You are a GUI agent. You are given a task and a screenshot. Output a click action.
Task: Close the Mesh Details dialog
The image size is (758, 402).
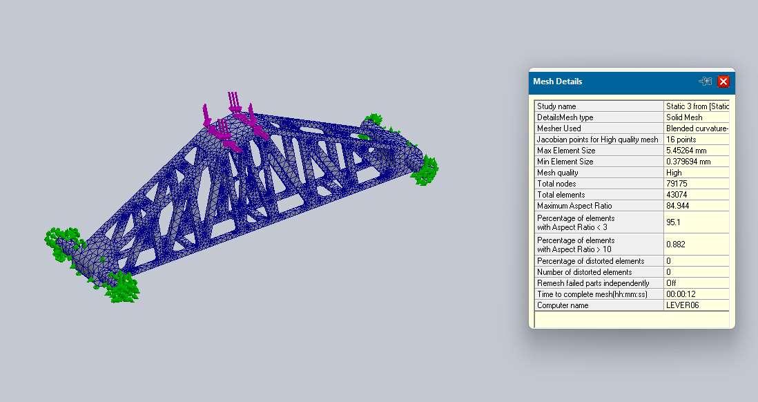click(723, 82)
